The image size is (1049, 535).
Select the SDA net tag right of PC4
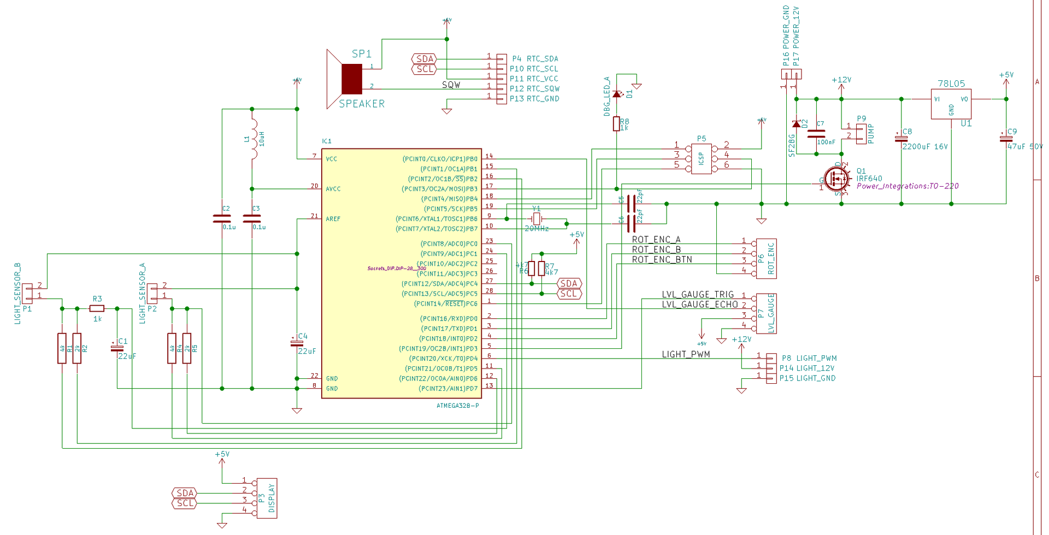click(569, 283)
